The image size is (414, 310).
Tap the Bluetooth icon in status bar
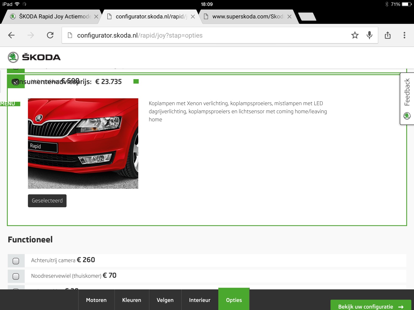click(387, 4)
